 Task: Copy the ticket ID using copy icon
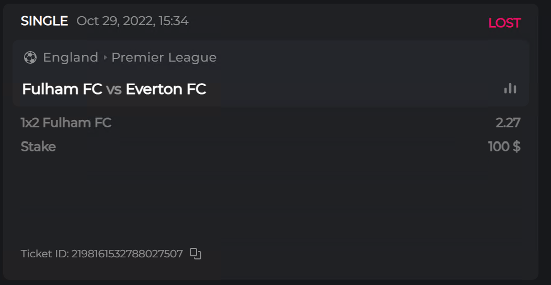196,254
